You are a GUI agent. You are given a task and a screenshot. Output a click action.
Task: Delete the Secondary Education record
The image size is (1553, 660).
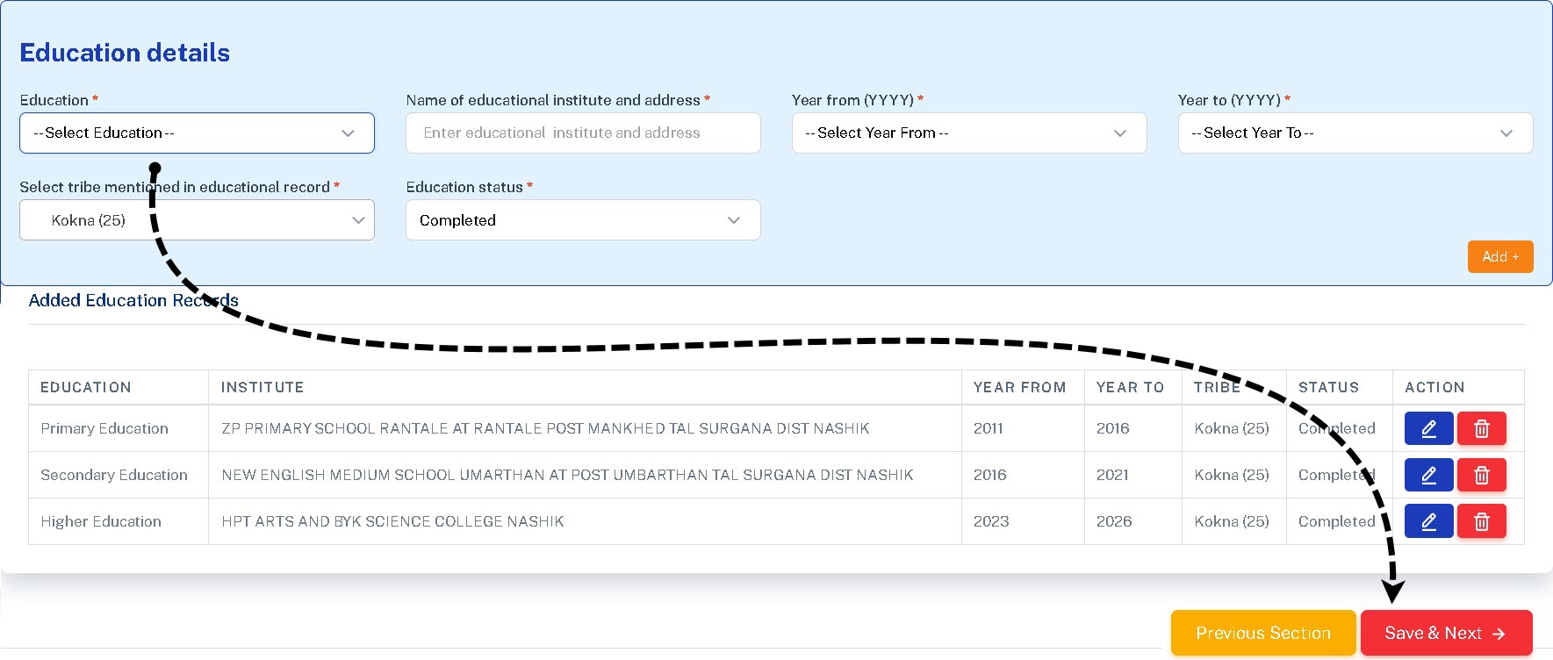[1481, 476]
